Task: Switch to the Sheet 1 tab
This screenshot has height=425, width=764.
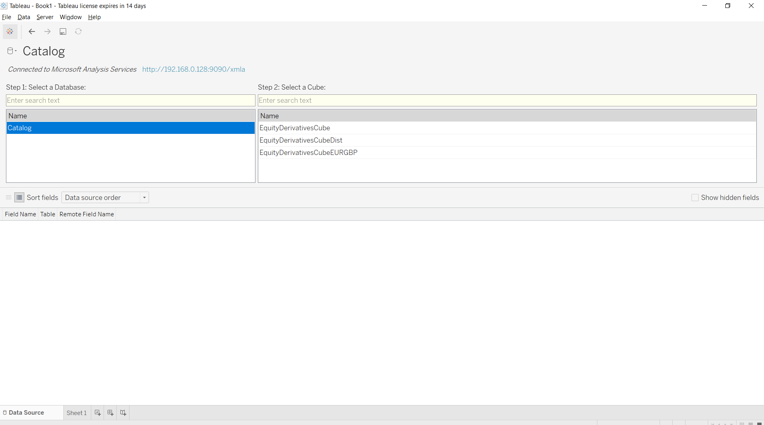Action: (x=76, y=413)
